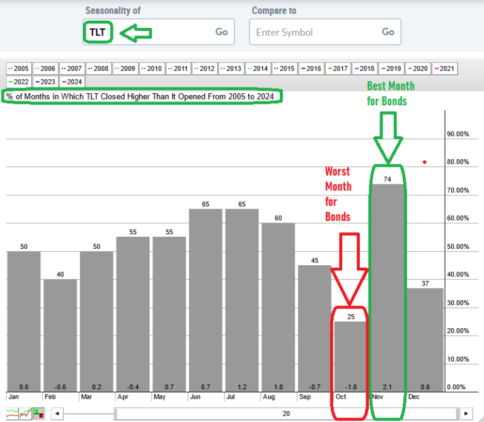Image resolution: width=484 pixels, height=422 pixels.
Task: Click the Jun month axis label
Action: coord(195,397)
